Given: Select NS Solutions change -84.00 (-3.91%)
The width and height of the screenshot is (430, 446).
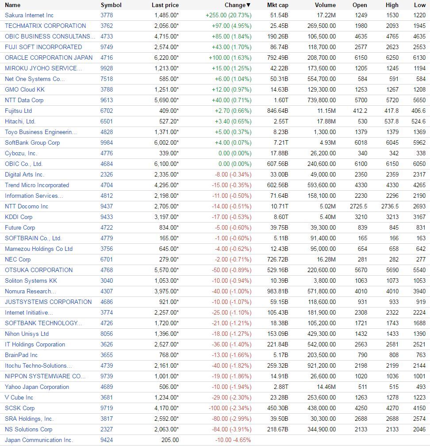Looking at the screenshot, I should (x=232, y=429).
